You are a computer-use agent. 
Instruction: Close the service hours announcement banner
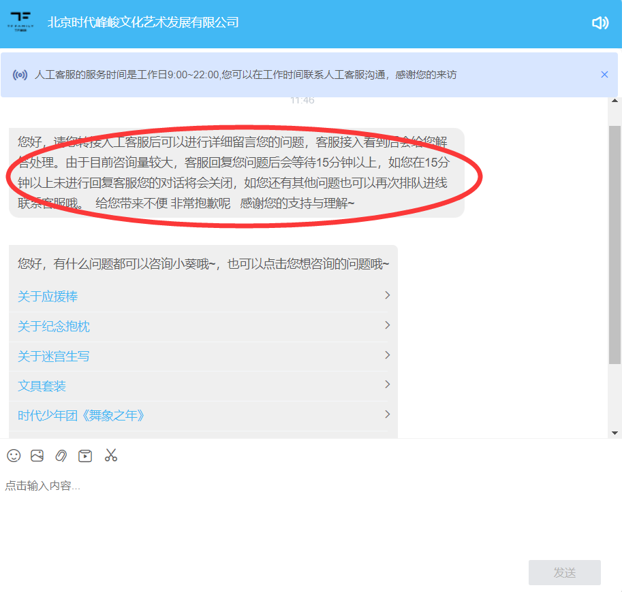tap(604, 74)
